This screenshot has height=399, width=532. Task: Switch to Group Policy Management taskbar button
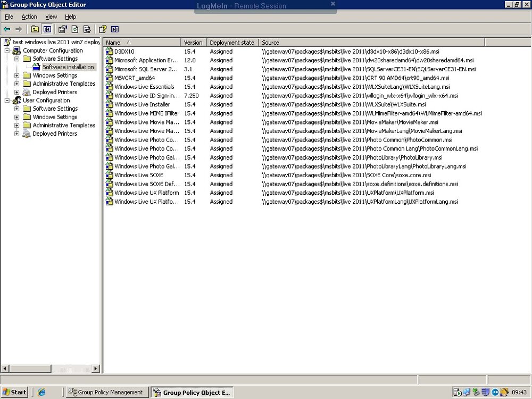[107, 392]
